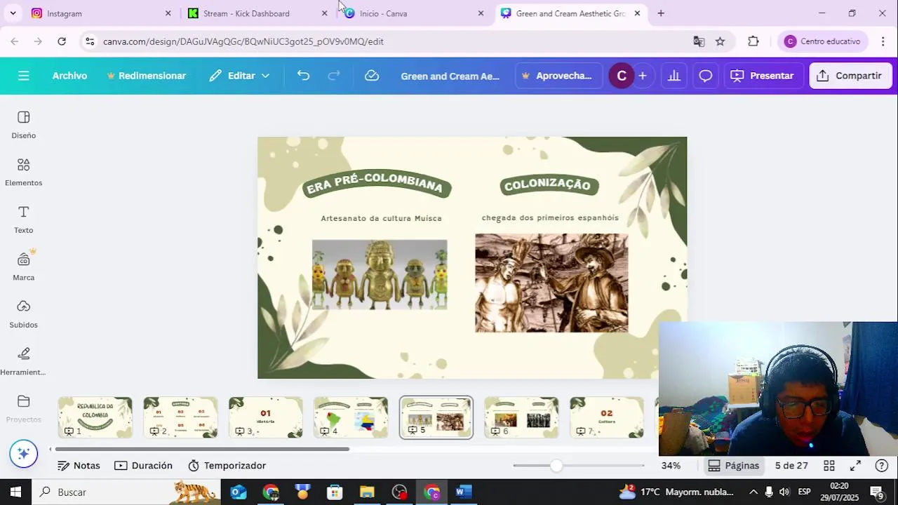Open the help question mark icon
Screen dimensions: 898x505
(x=882, y=466)
